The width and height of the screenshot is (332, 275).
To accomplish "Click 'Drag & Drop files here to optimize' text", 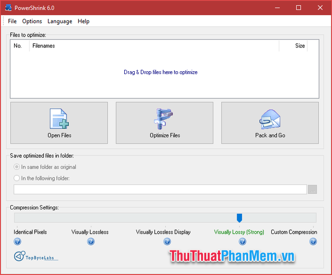I will (160, 72).
